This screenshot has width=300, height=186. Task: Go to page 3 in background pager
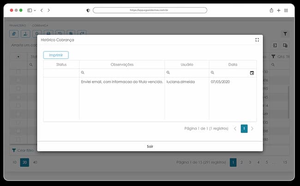(250, 163)
